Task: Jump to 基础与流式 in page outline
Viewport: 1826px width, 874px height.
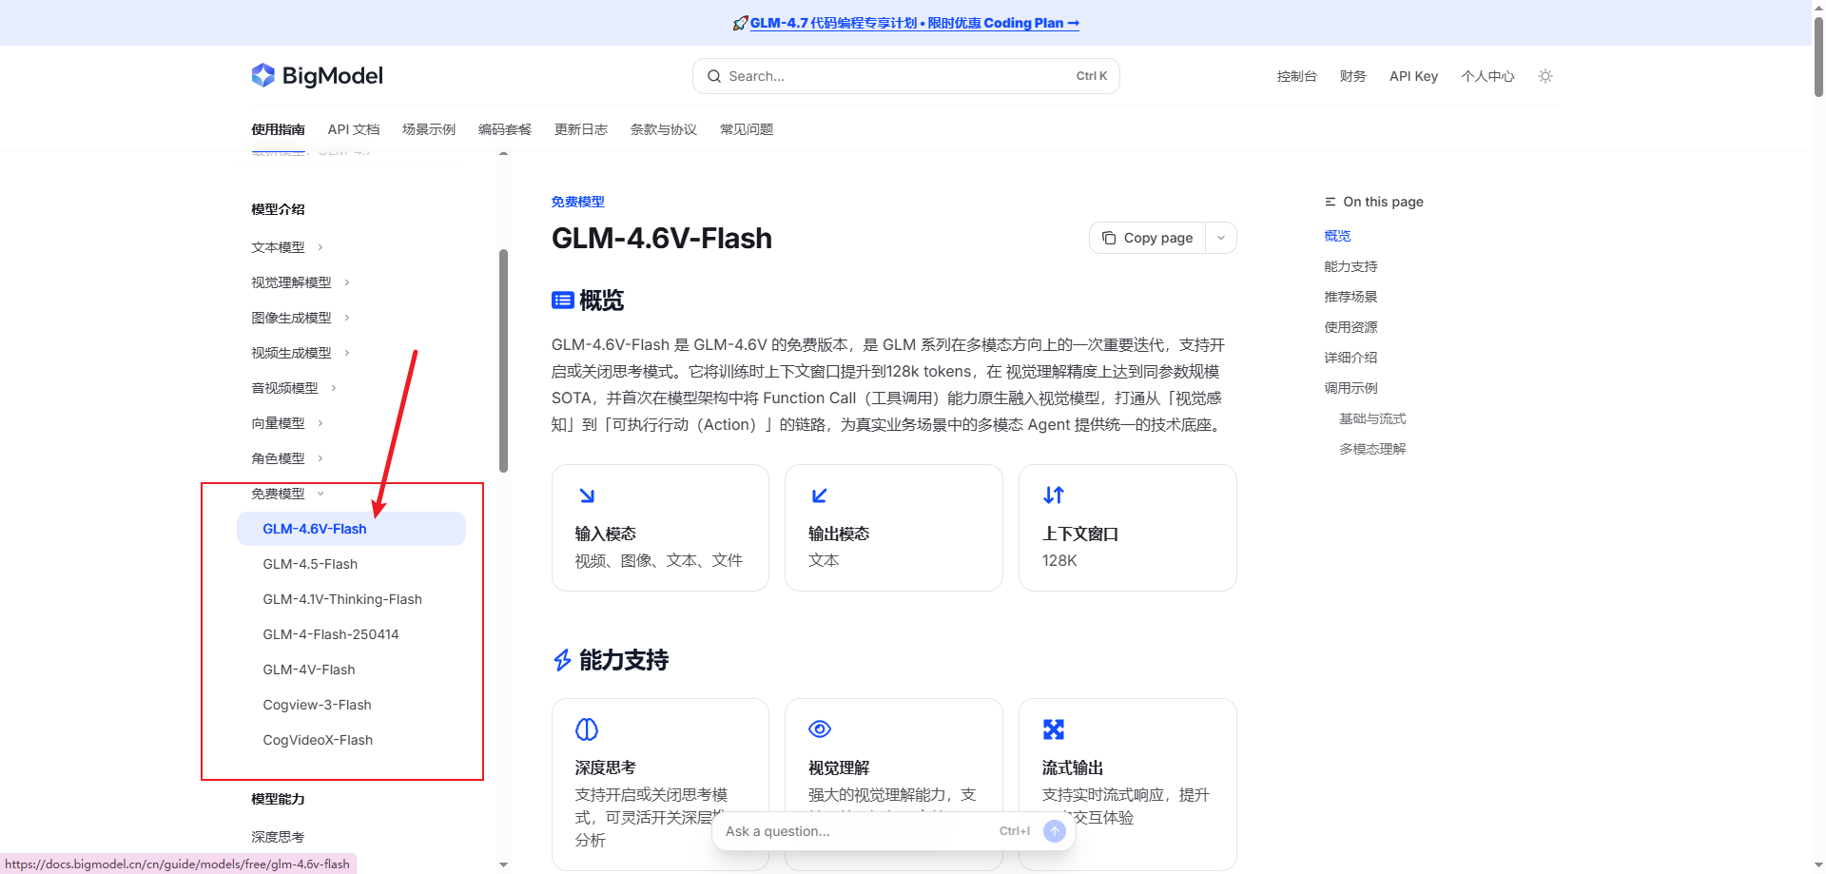Action: tap(1372, 418)
